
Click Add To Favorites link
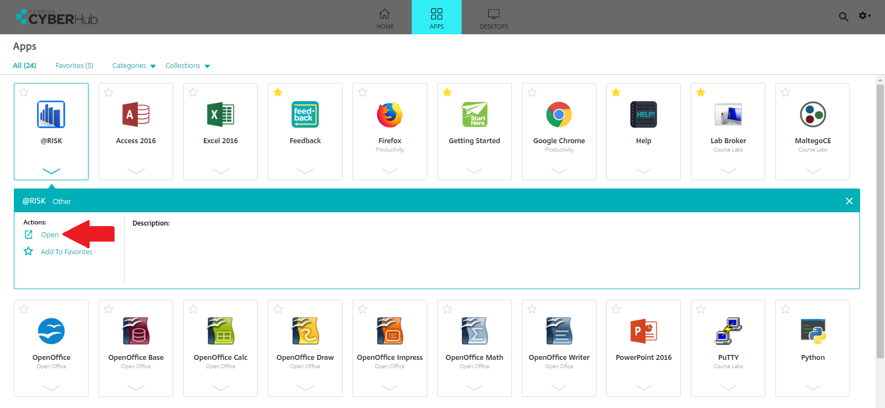66,252
